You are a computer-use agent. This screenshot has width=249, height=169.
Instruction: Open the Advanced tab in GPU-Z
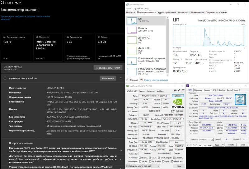pos(151,91)
